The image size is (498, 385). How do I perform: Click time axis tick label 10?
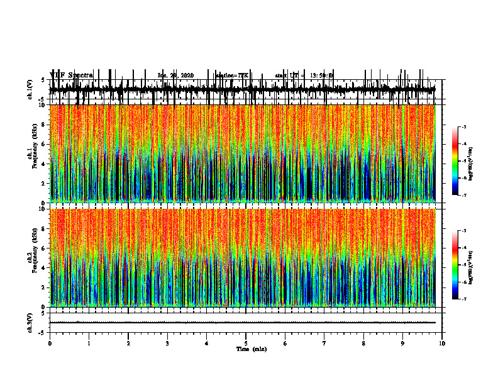[x=442, y=343]
